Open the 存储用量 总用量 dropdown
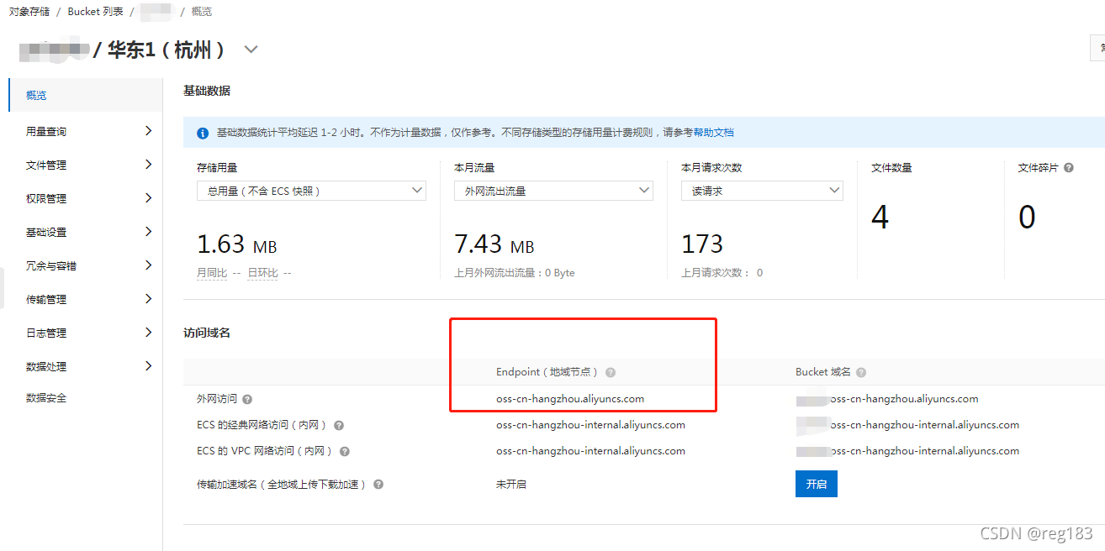Image resolution: width=1105 pixels, height=551 pixels. [311, 191]
